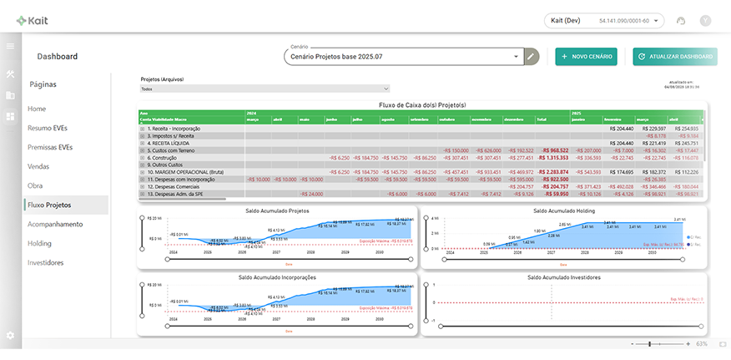Select the total cell '-R$ 1.315.353'

(554, 158)
